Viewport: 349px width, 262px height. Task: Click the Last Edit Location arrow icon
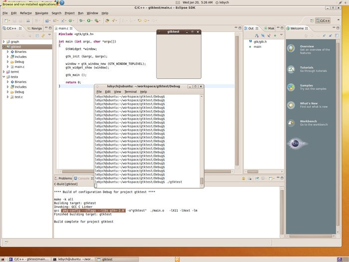(x=140, y=20)
